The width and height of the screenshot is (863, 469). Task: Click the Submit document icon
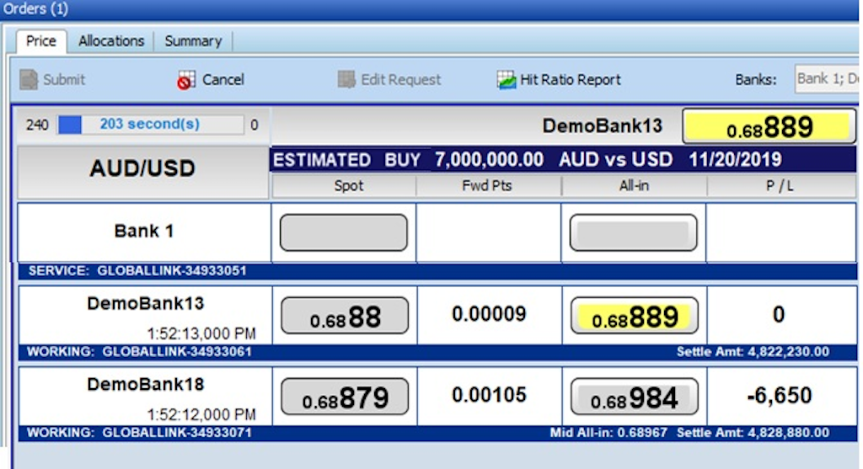click(29, 80)
